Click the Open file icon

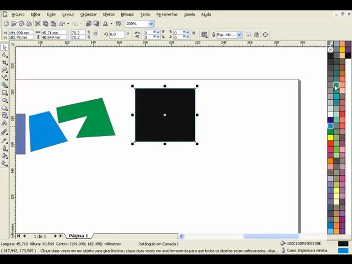tap(14, 23)
